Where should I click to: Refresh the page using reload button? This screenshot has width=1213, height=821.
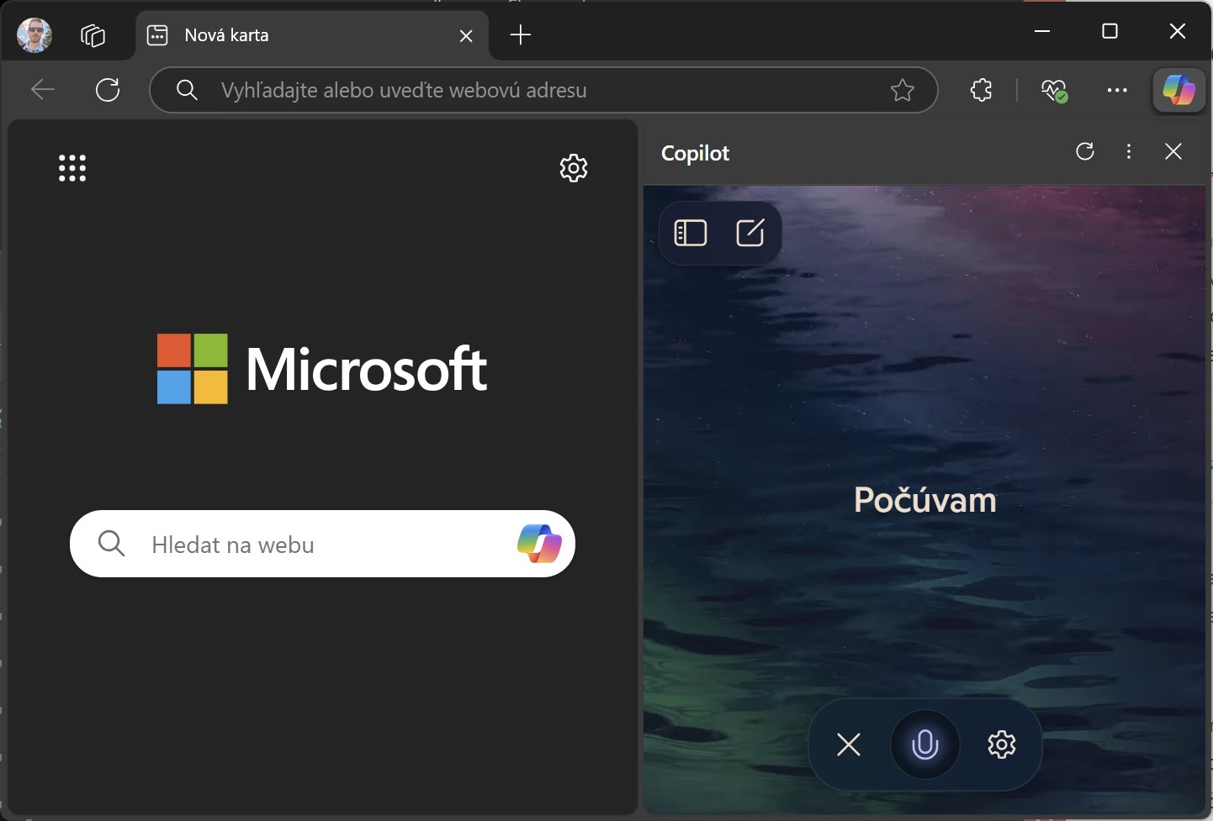[x=108, y=90]
